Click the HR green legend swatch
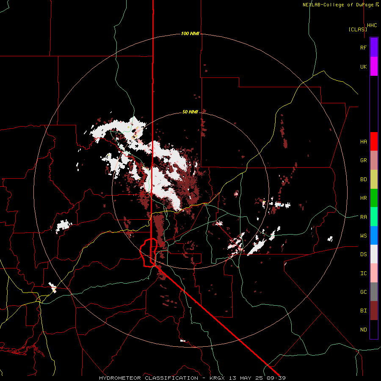This screenshot has width=381, height=381. (374, 198)
